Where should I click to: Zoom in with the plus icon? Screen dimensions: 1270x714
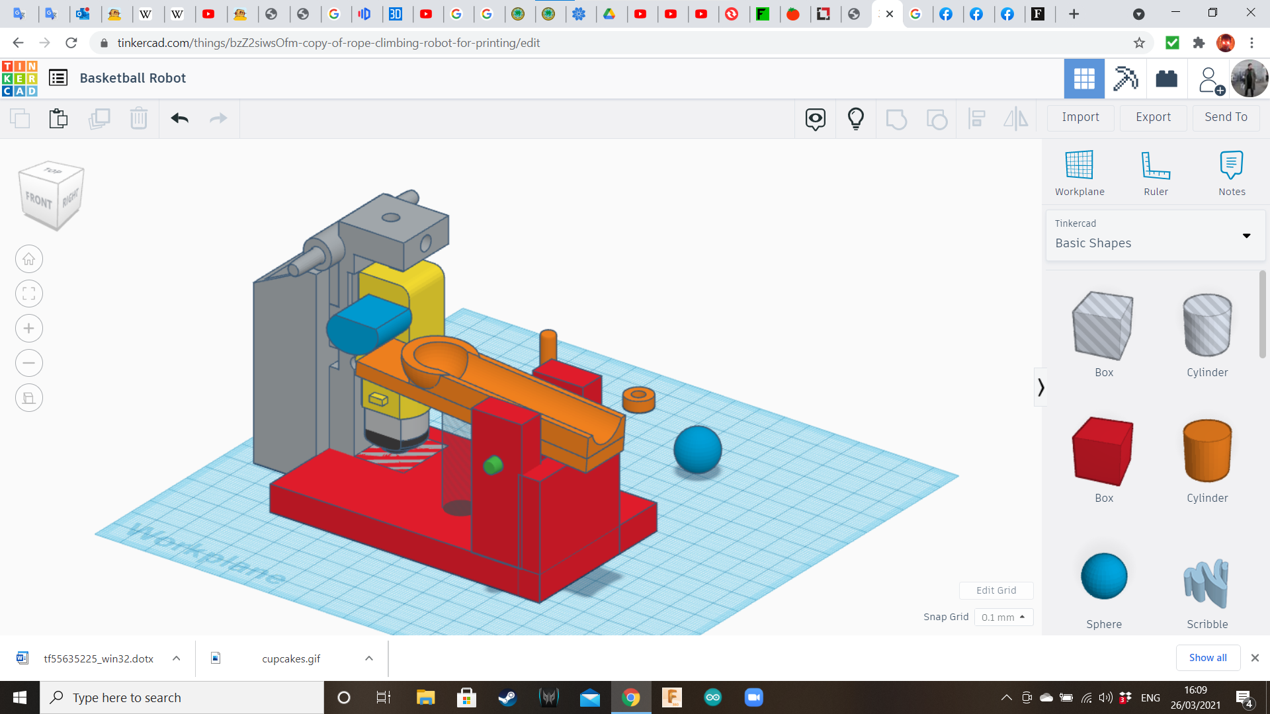click(29, 329)
